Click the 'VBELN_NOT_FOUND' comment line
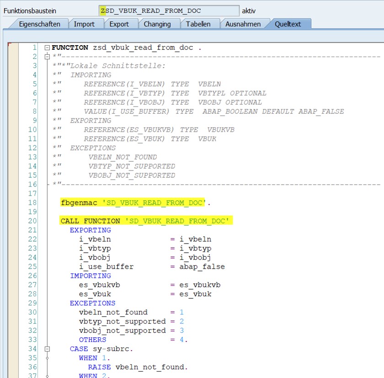The width and height of the screenshot is (384, 378). pos(123,157)
